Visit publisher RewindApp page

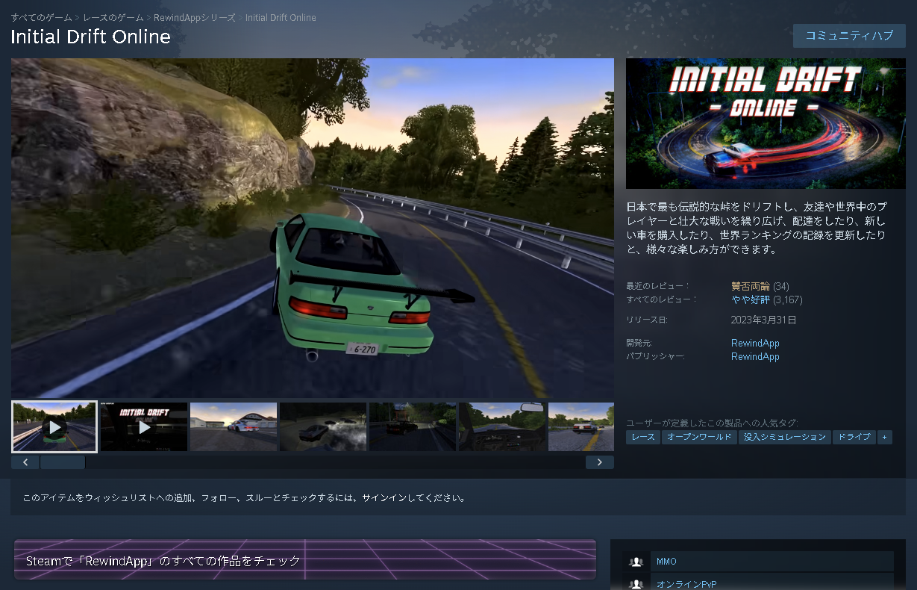[x=754, y=356]
